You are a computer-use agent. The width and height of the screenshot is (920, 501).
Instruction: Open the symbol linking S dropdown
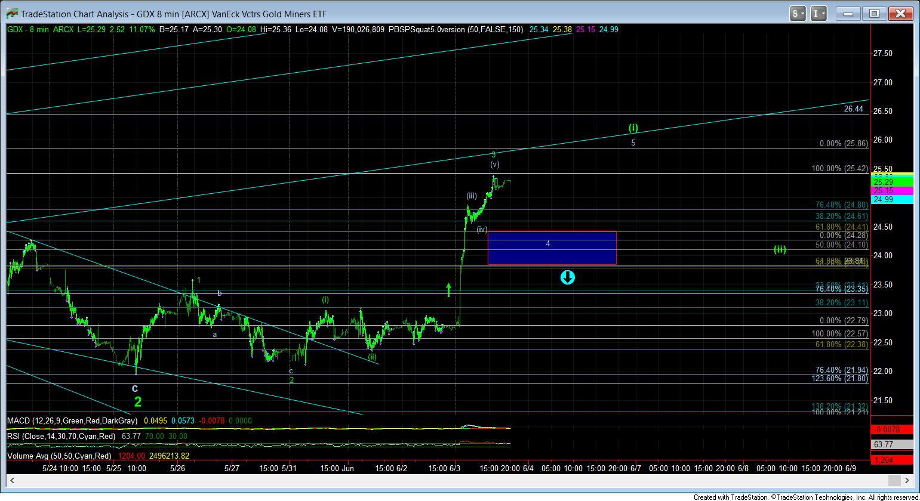tap(798, 13)
